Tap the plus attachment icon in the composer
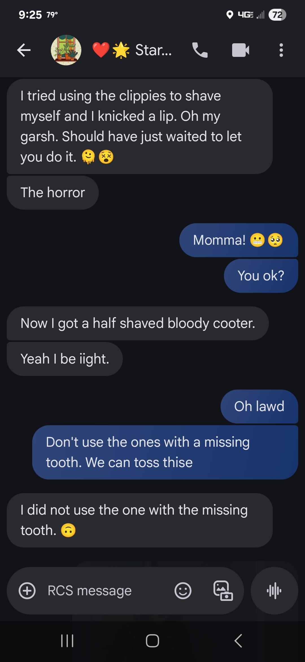The width and height of the screenshot is (305, 662). 27,591
